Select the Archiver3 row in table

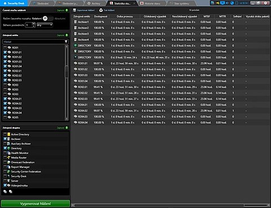[x=171, y=34]
